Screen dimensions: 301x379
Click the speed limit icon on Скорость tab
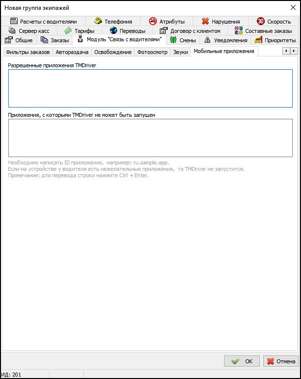pos(261,22)
